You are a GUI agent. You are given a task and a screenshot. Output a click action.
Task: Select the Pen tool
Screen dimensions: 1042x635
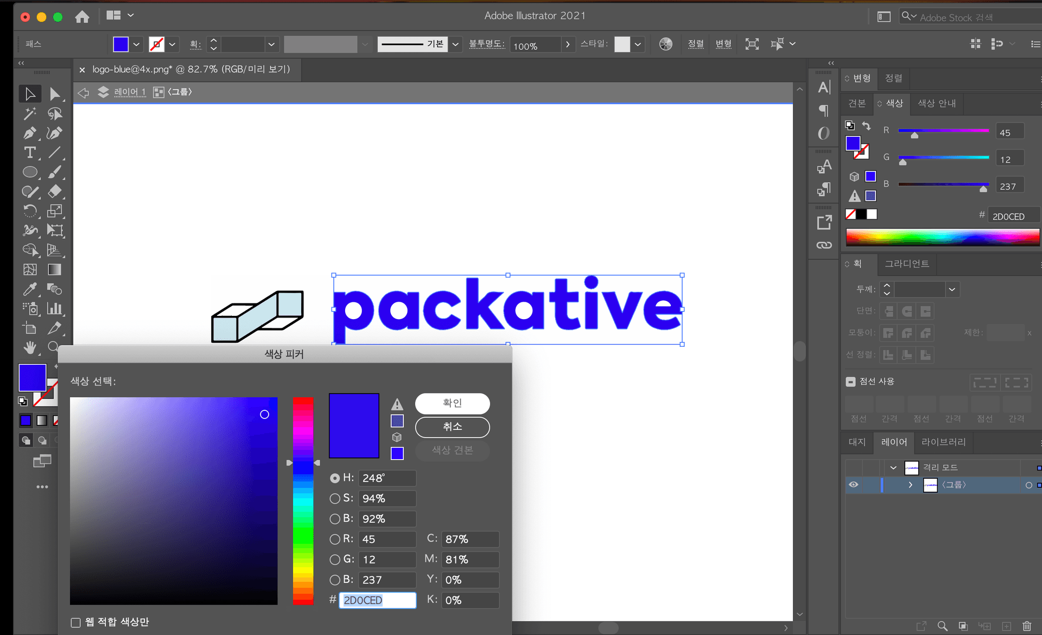point(30,133)
